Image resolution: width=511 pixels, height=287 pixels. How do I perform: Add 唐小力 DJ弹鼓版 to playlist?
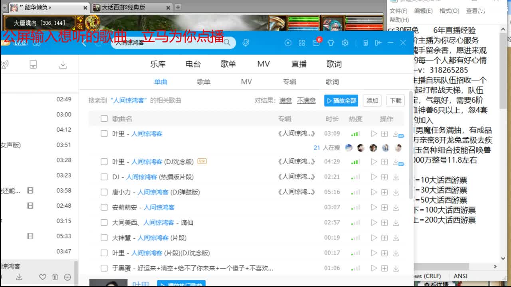point(384,192)
